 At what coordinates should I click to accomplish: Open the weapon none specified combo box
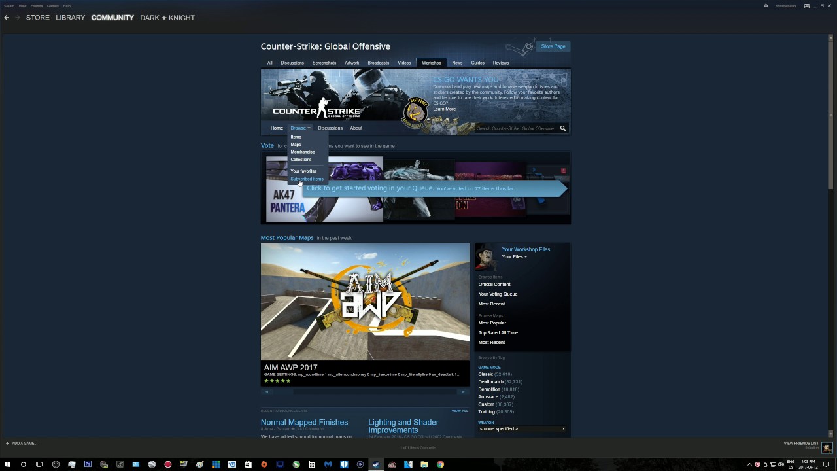click(522, 429)
